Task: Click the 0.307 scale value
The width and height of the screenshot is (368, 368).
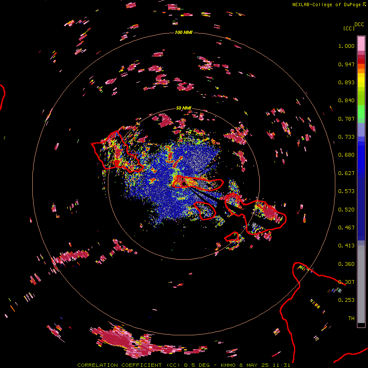Action: tap(346, 282)
